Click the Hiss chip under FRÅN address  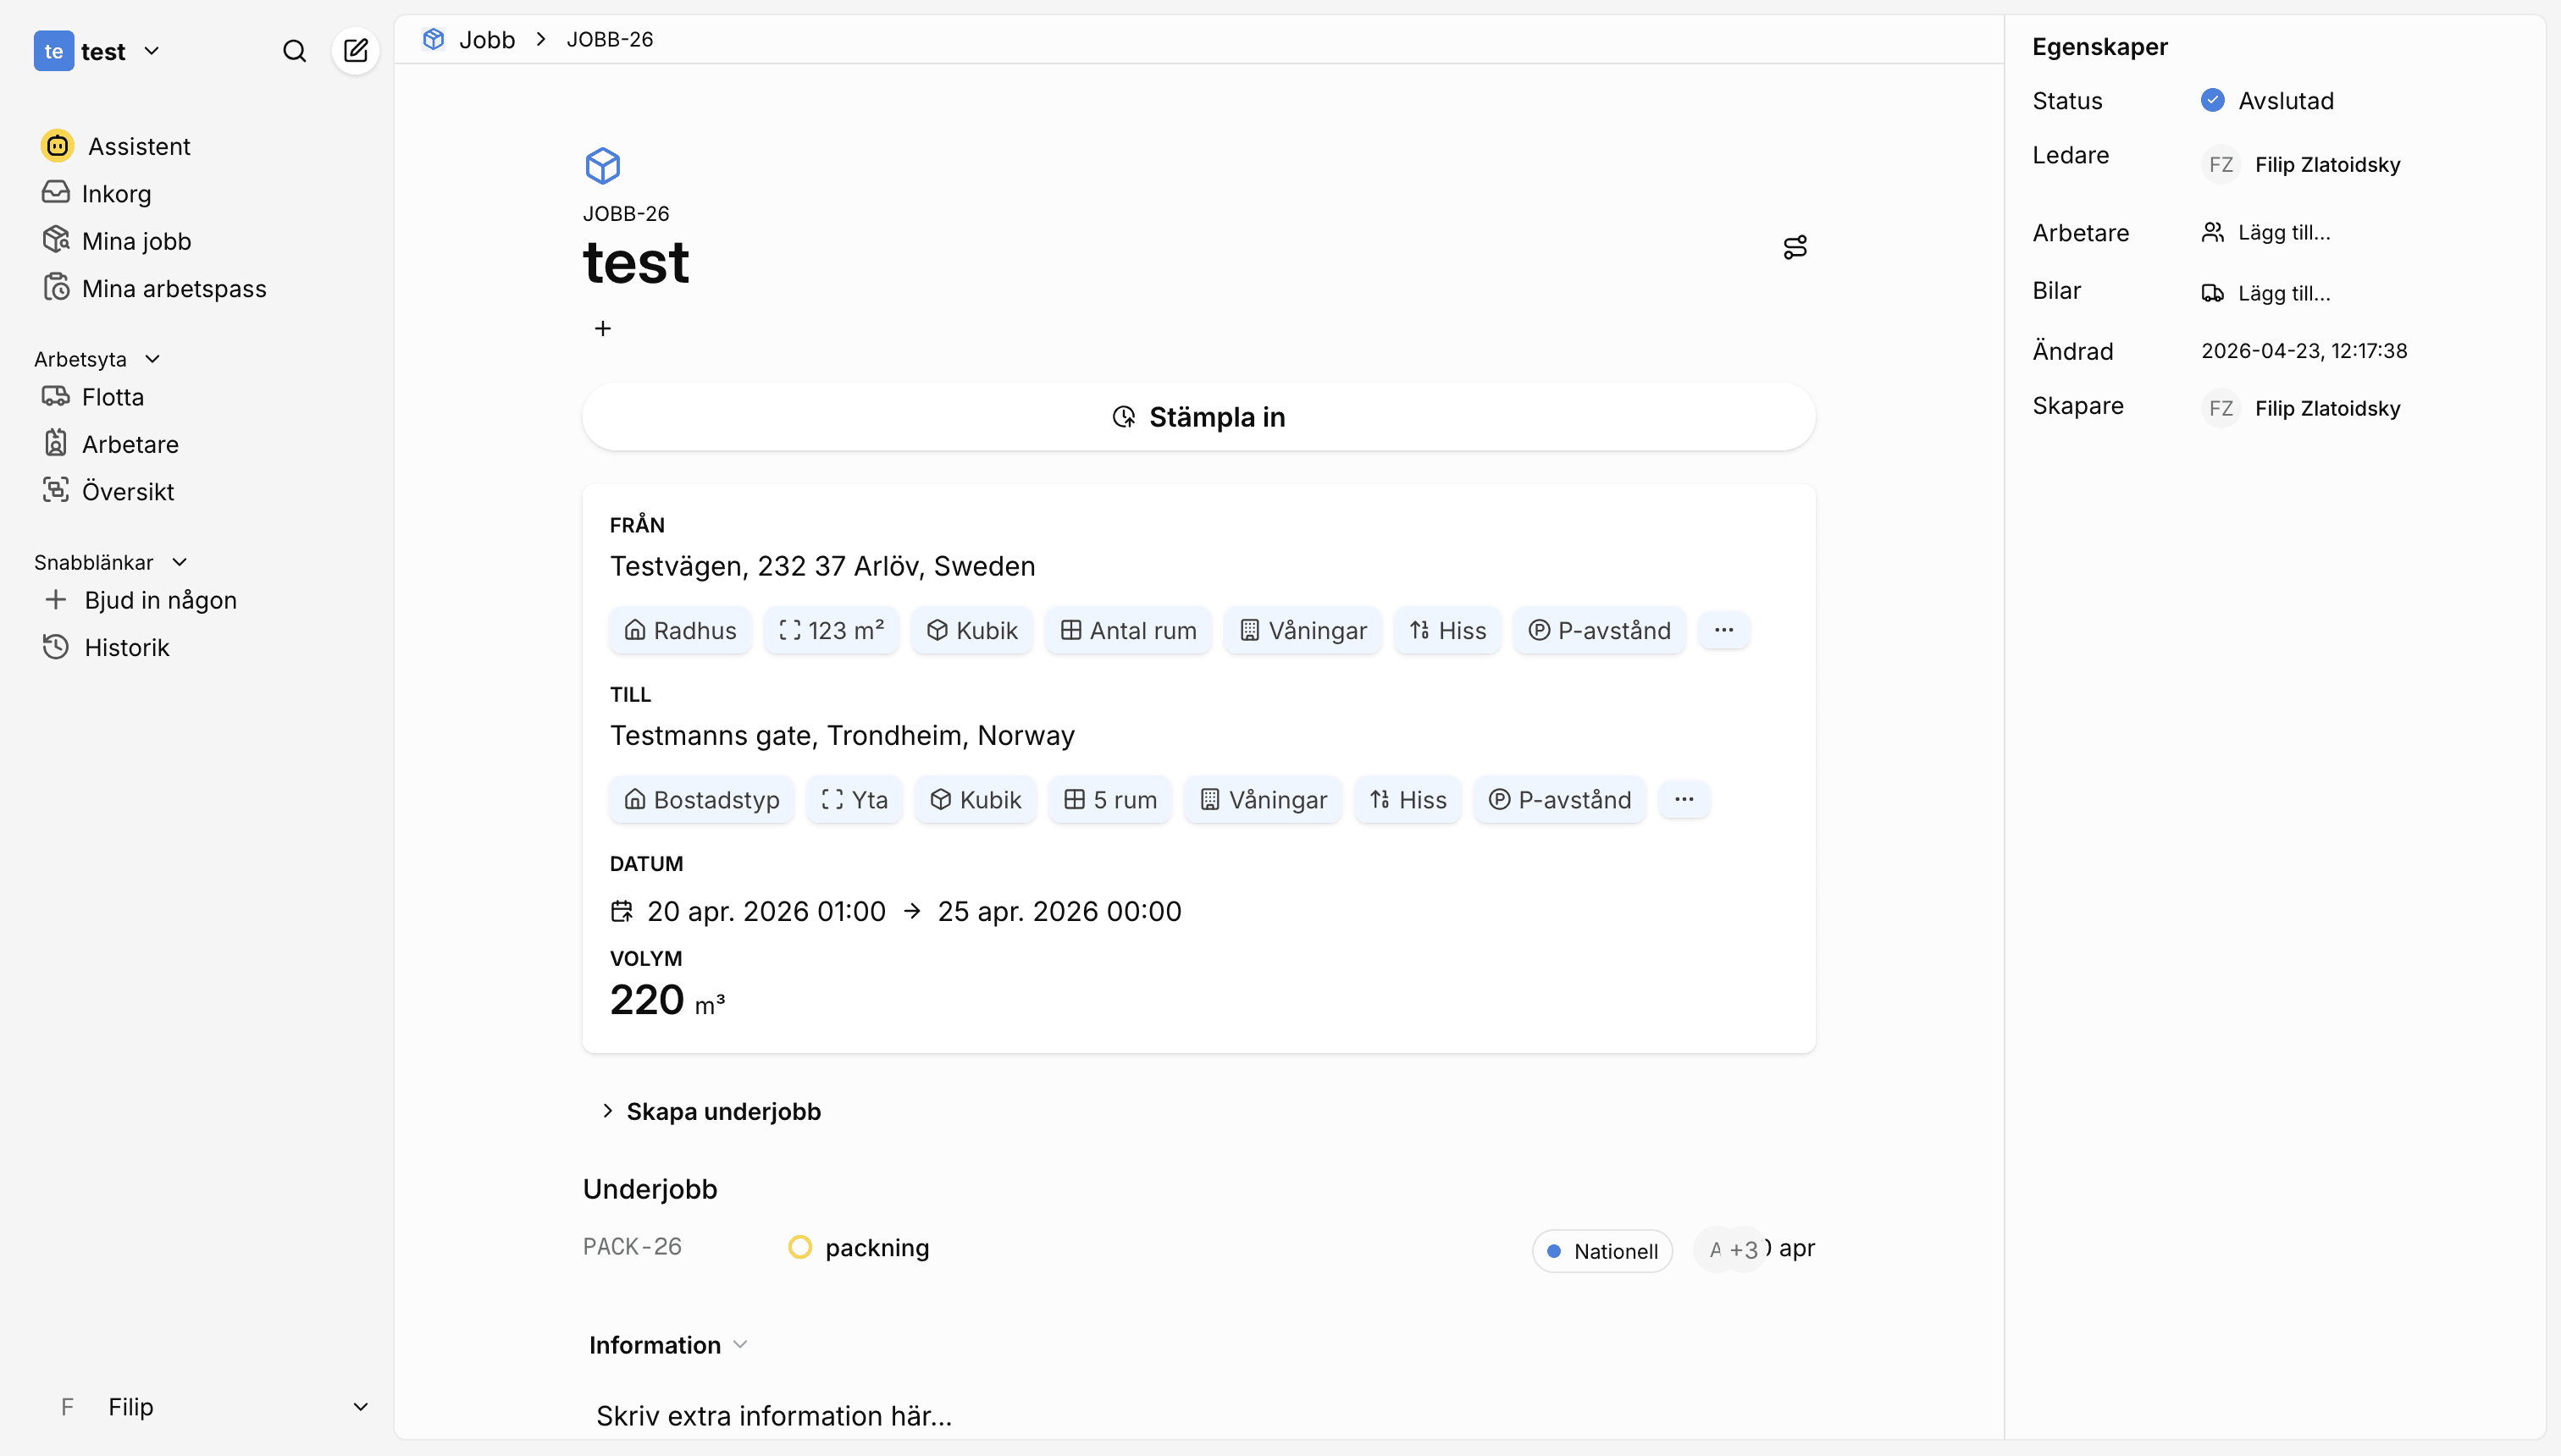click(x=1447, y=630)
